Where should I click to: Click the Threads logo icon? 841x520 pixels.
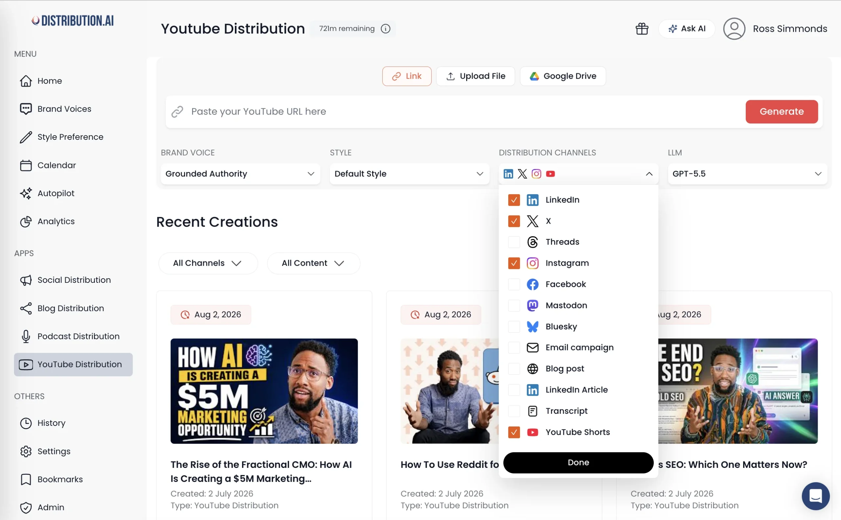coord(533,242)
